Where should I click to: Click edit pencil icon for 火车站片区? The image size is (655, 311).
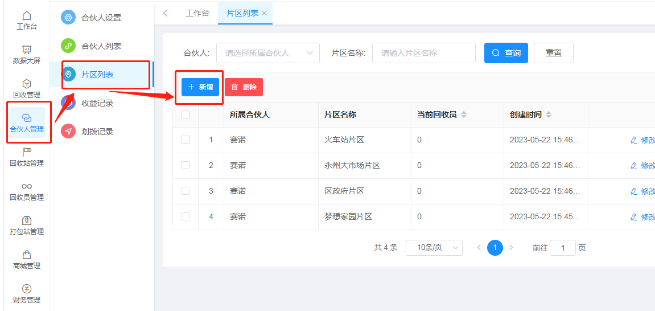(x=634, y=140)
